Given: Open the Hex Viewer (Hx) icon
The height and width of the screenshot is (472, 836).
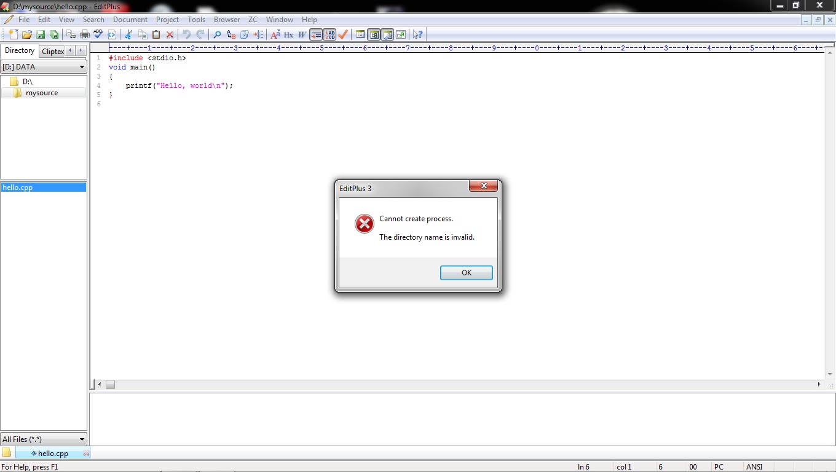Looking at the screenshot, I should pos(288,34).
